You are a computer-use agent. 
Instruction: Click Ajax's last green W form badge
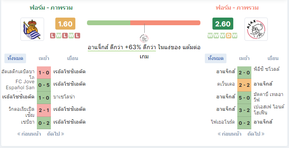click(x=234, y=36)
